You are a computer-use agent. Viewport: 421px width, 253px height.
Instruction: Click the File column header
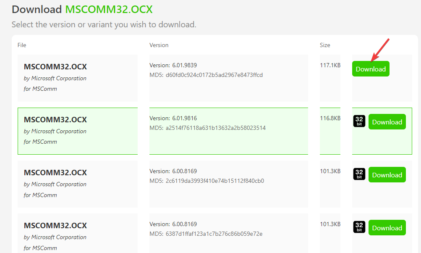[x=22, y=45]
